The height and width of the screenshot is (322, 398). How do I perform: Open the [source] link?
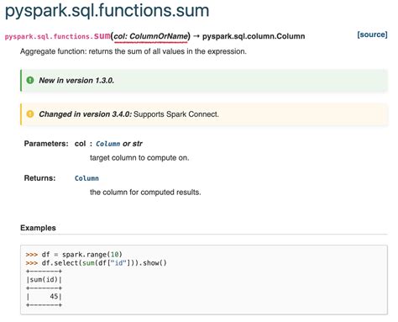(x=372, y=34)
